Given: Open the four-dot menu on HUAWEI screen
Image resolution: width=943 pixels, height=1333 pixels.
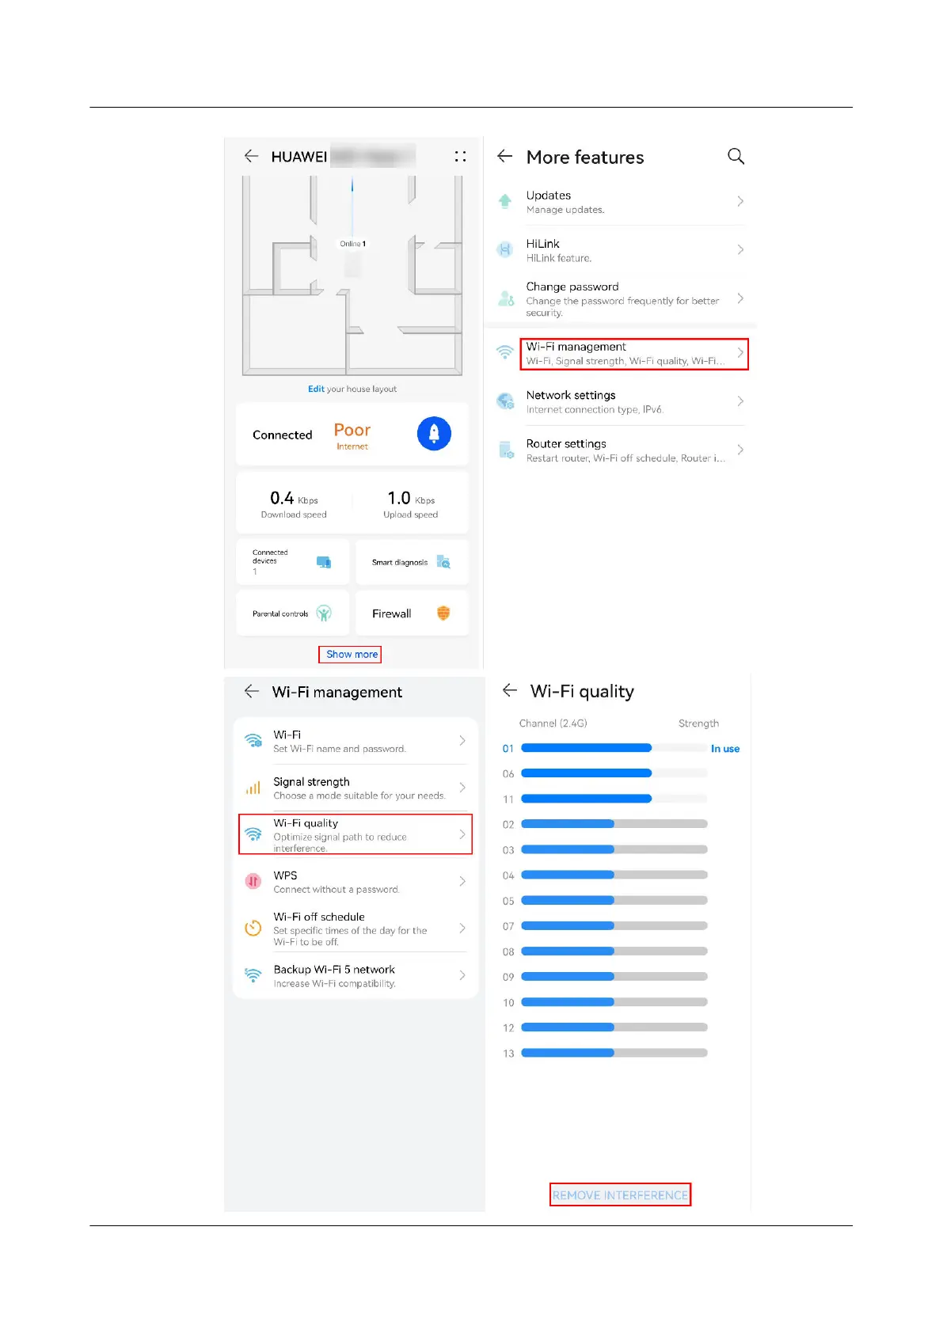Looking at the screenshot, I should [x=460, y=156].
